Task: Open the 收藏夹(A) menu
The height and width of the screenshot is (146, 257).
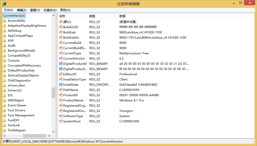Action: [50, 10]
